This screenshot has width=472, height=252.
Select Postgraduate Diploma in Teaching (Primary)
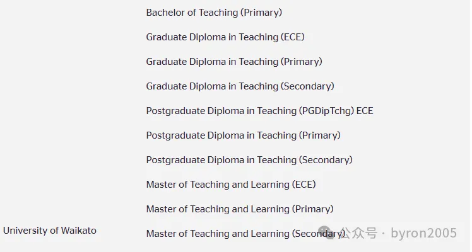point(243,135)
